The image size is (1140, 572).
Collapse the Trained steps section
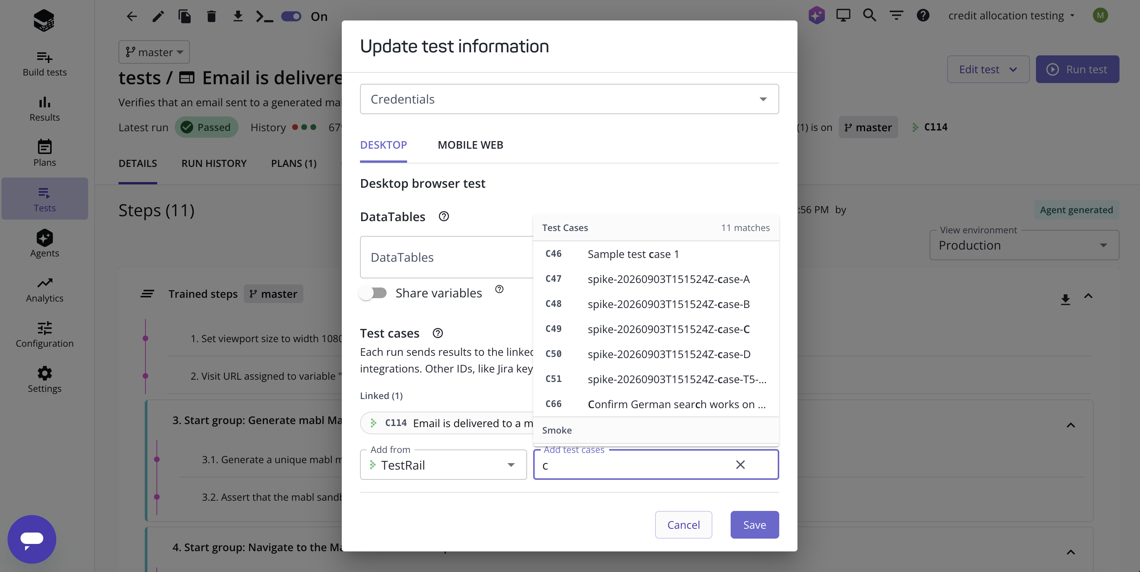coord(1088,296)
